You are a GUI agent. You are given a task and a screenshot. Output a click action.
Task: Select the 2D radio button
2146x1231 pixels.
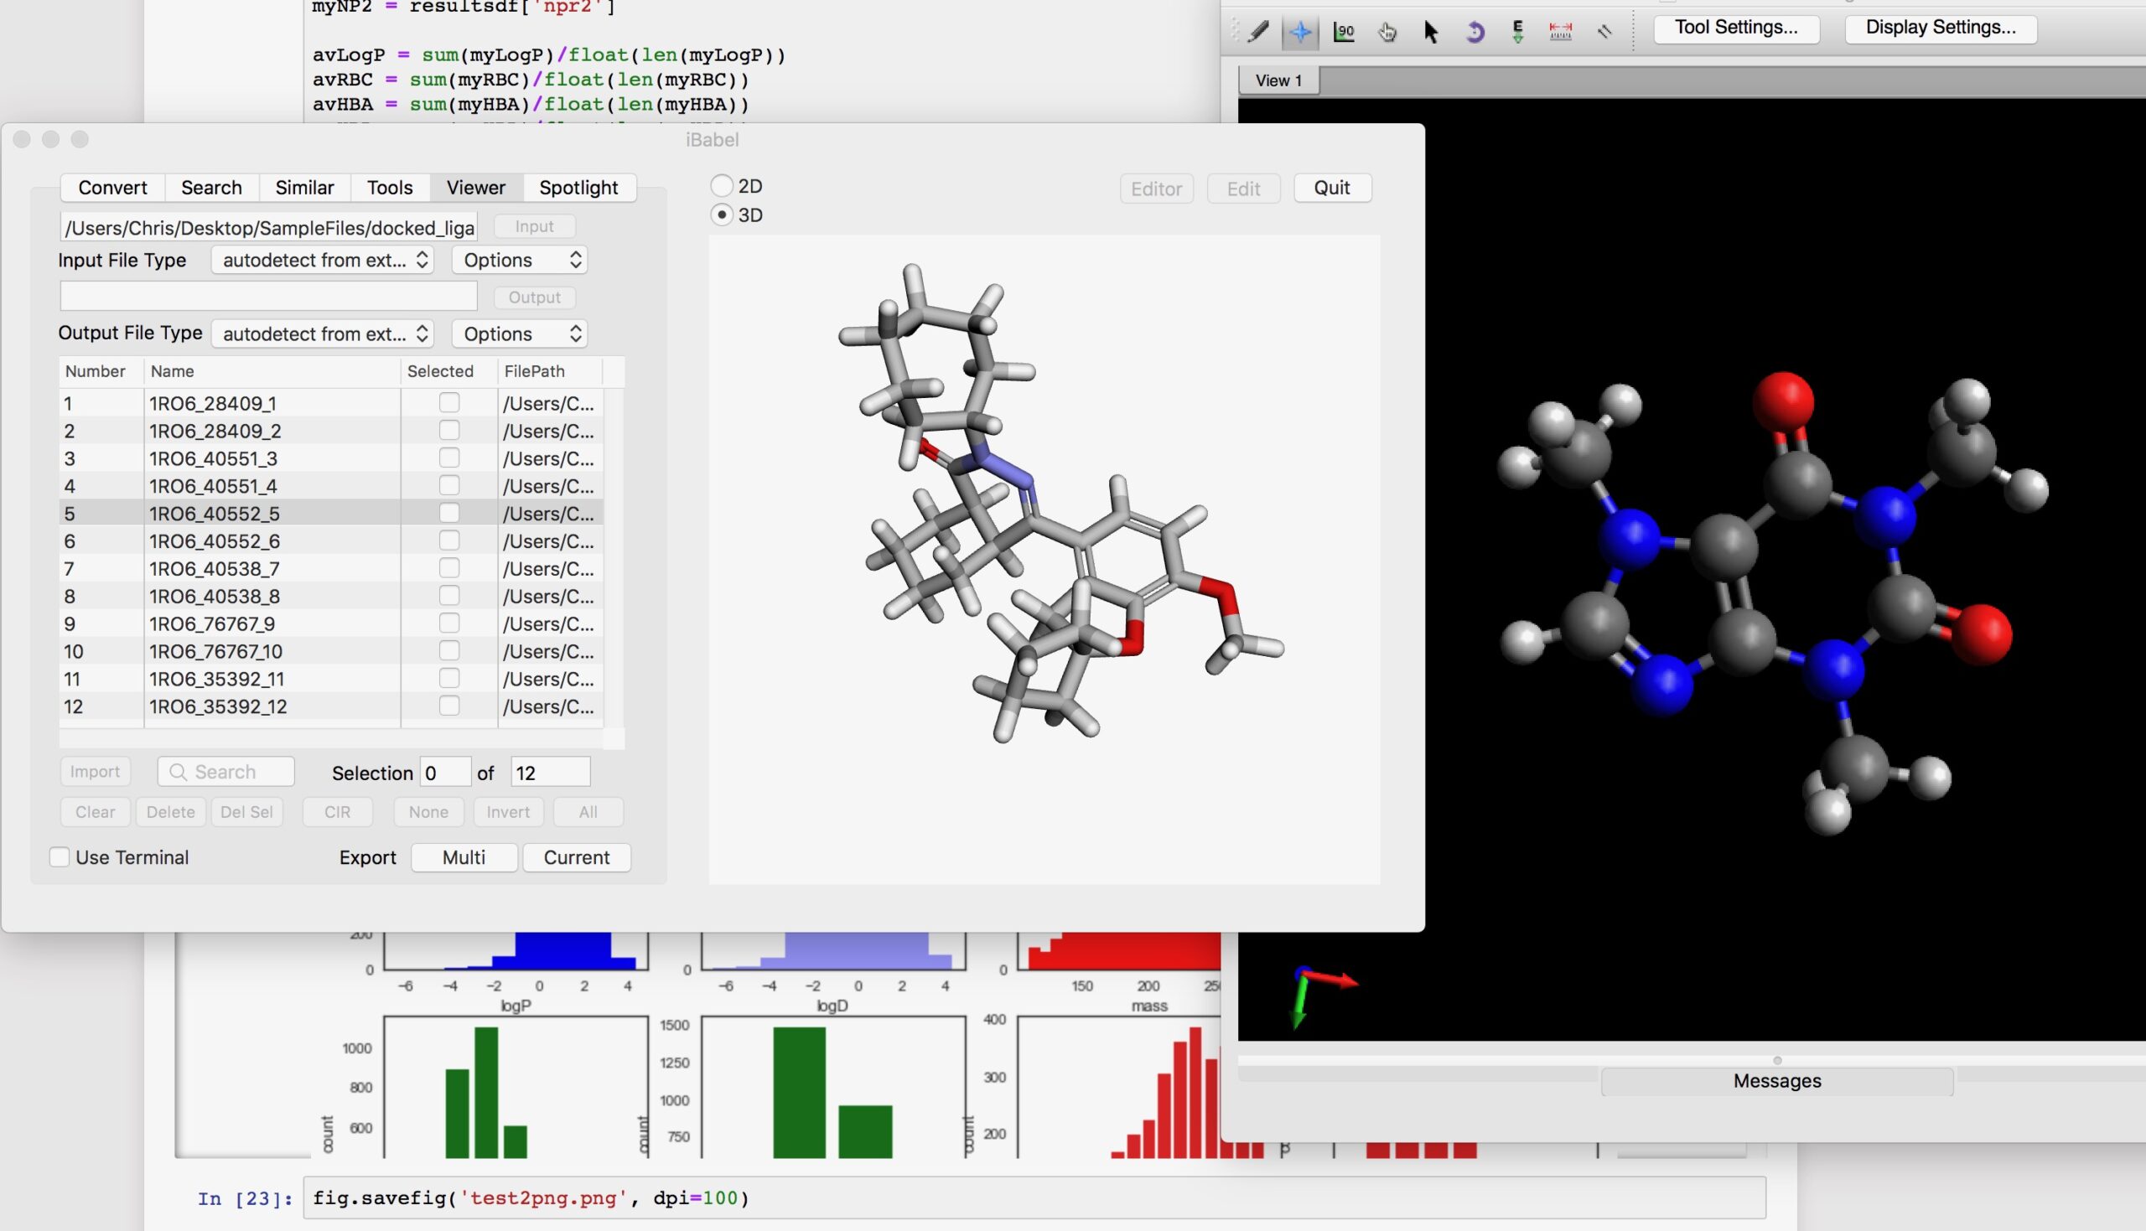coord(721,186)
